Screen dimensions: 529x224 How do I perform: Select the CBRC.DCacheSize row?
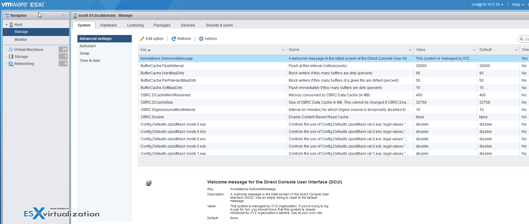click(x=334, y=102)
